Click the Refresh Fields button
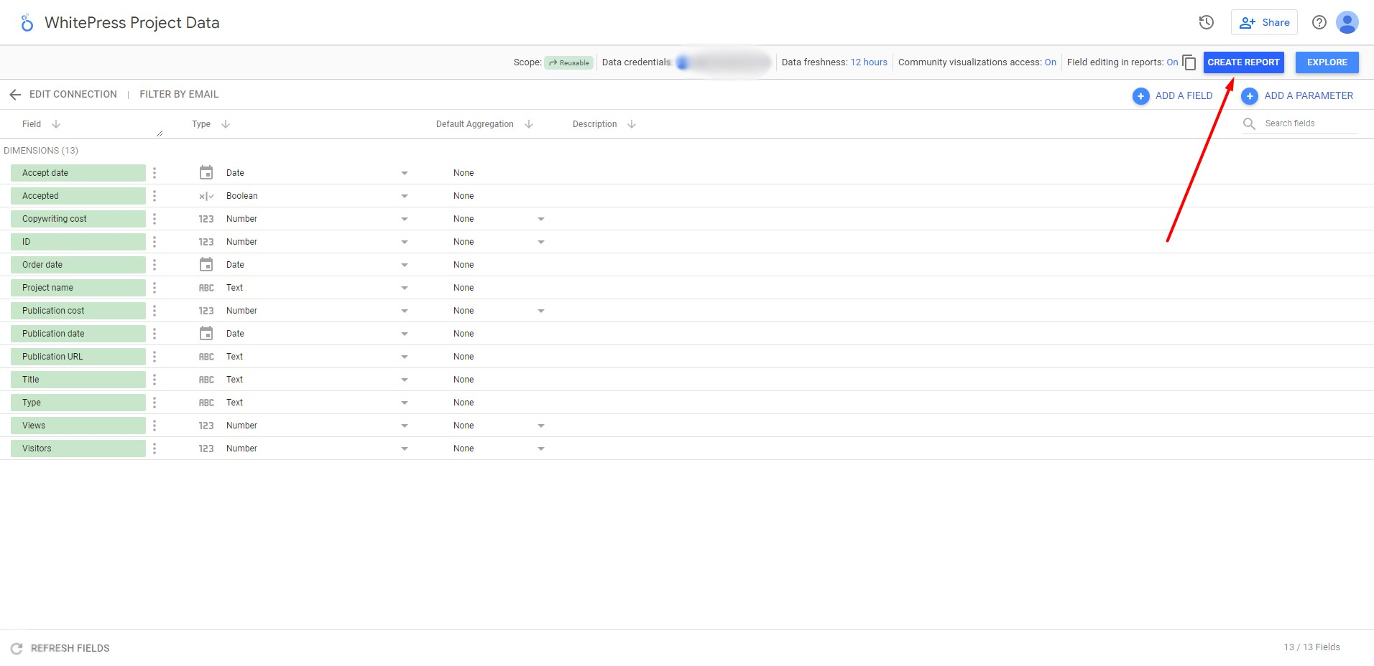This screenshot has height=666, width=1374. coord(60,648)
